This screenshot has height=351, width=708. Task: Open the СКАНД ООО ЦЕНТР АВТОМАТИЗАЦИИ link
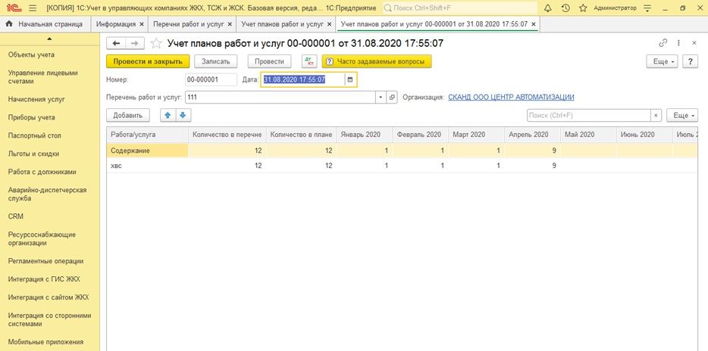pos(511,98)
